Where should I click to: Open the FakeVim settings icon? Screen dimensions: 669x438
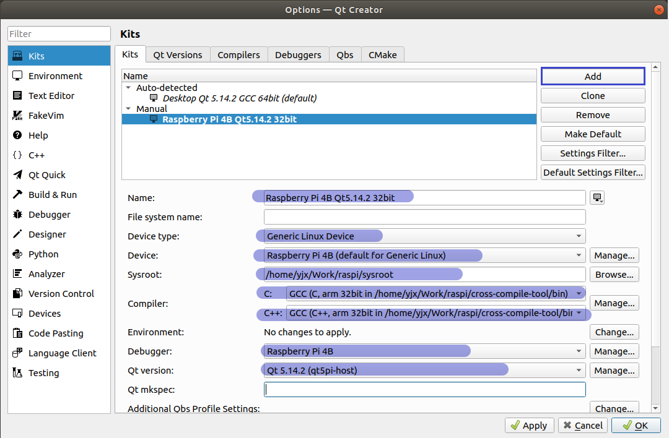17,116
